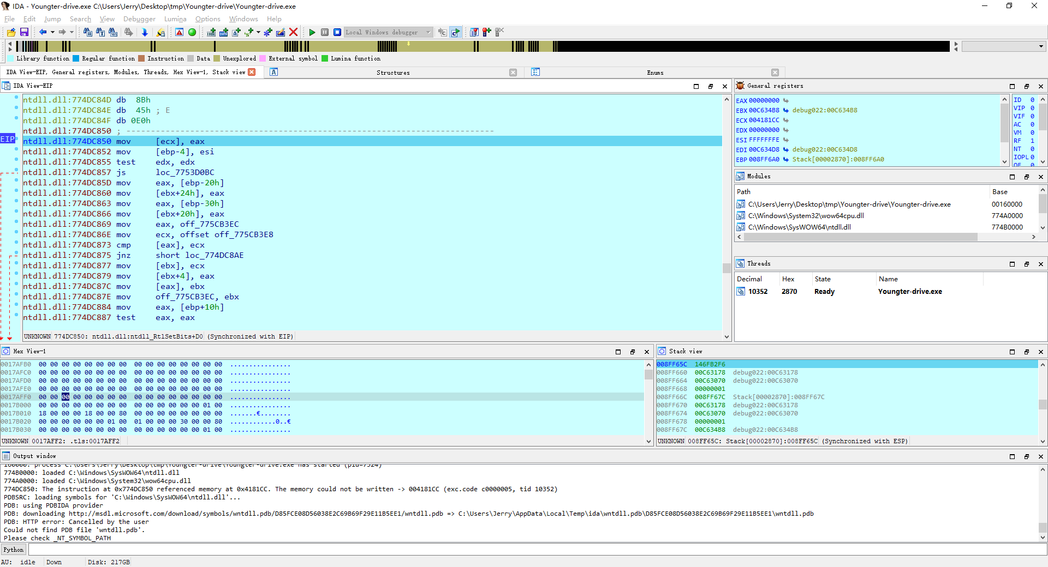This screenshot has height=567, width=1048.
Task: Start the process with the green play button
Action: (x=312, y=33)
